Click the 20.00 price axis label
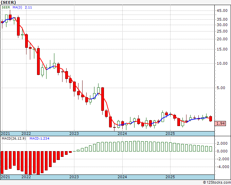The image size is (231, 185). [222, 39]
